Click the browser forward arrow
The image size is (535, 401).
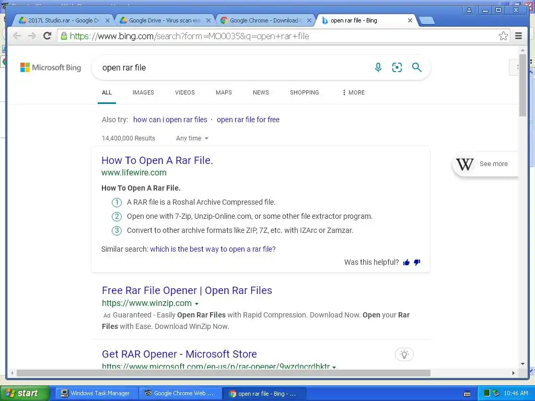coord(32,36)
